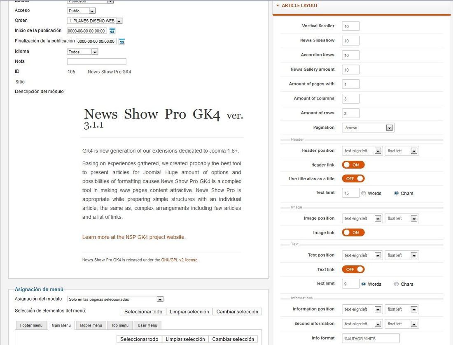Click upper Cambiar selección button
Screen dimensions: 453x345
[x=237, y=312]
